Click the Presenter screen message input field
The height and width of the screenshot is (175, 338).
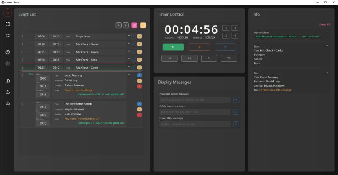[195, 100]
